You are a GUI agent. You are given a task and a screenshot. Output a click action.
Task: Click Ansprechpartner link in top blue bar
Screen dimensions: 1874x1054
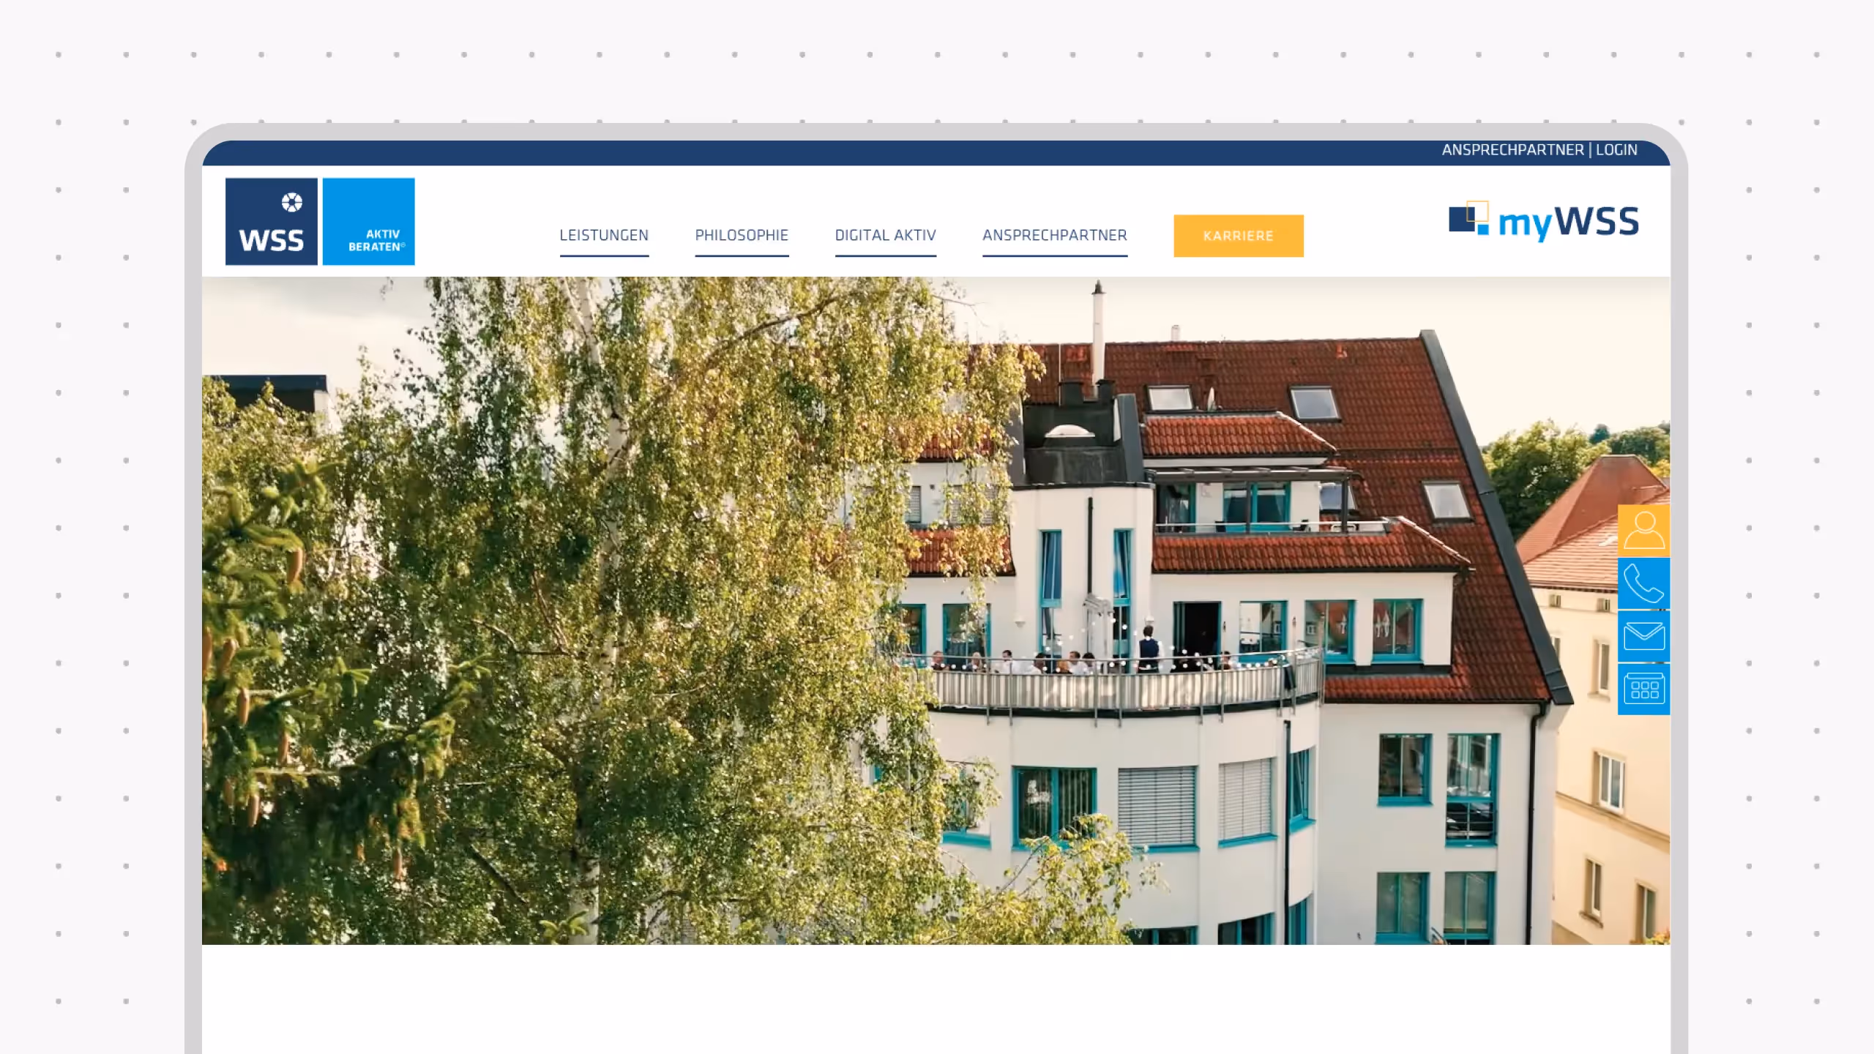click(1512, 150)
